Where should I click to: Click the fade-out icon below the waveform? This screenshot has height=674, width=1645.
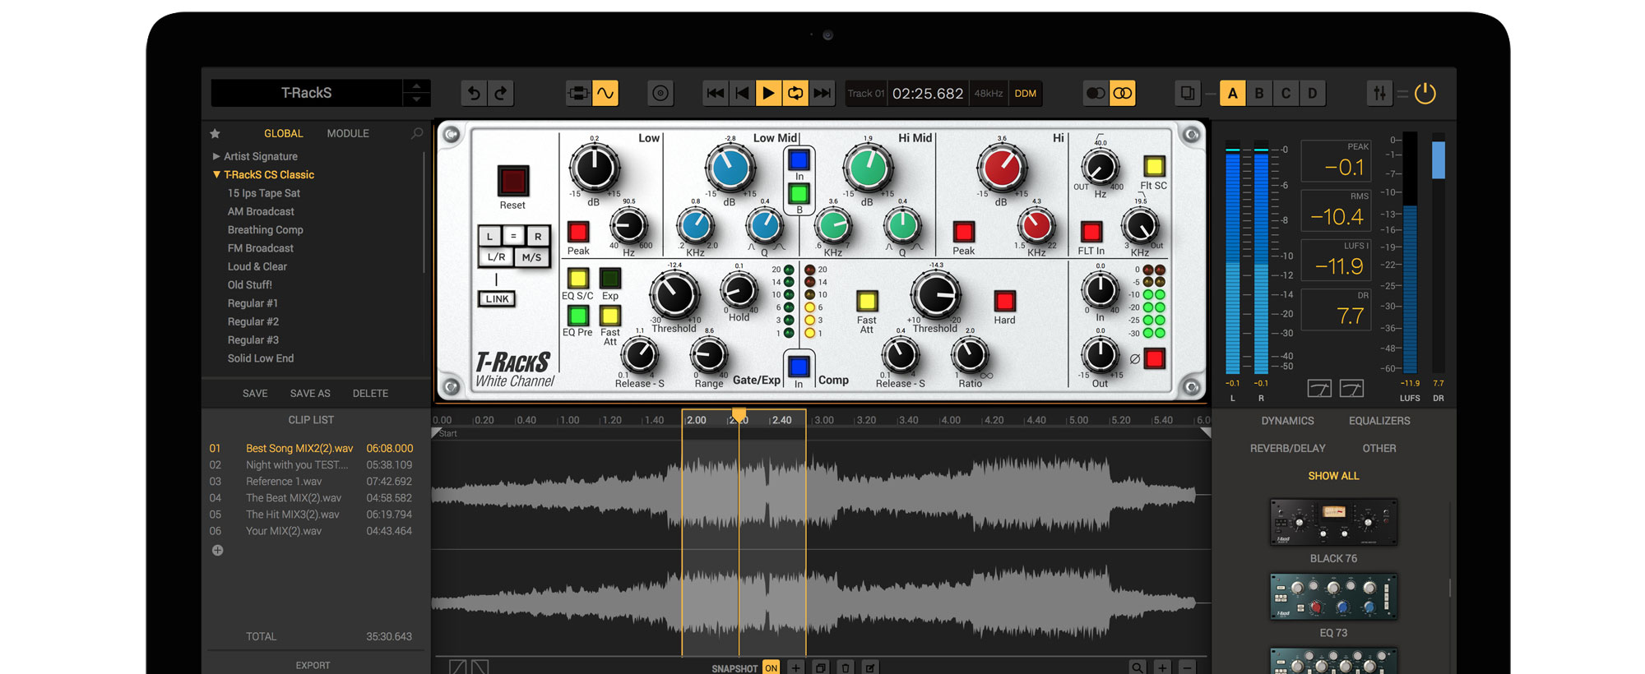[480, 667]
